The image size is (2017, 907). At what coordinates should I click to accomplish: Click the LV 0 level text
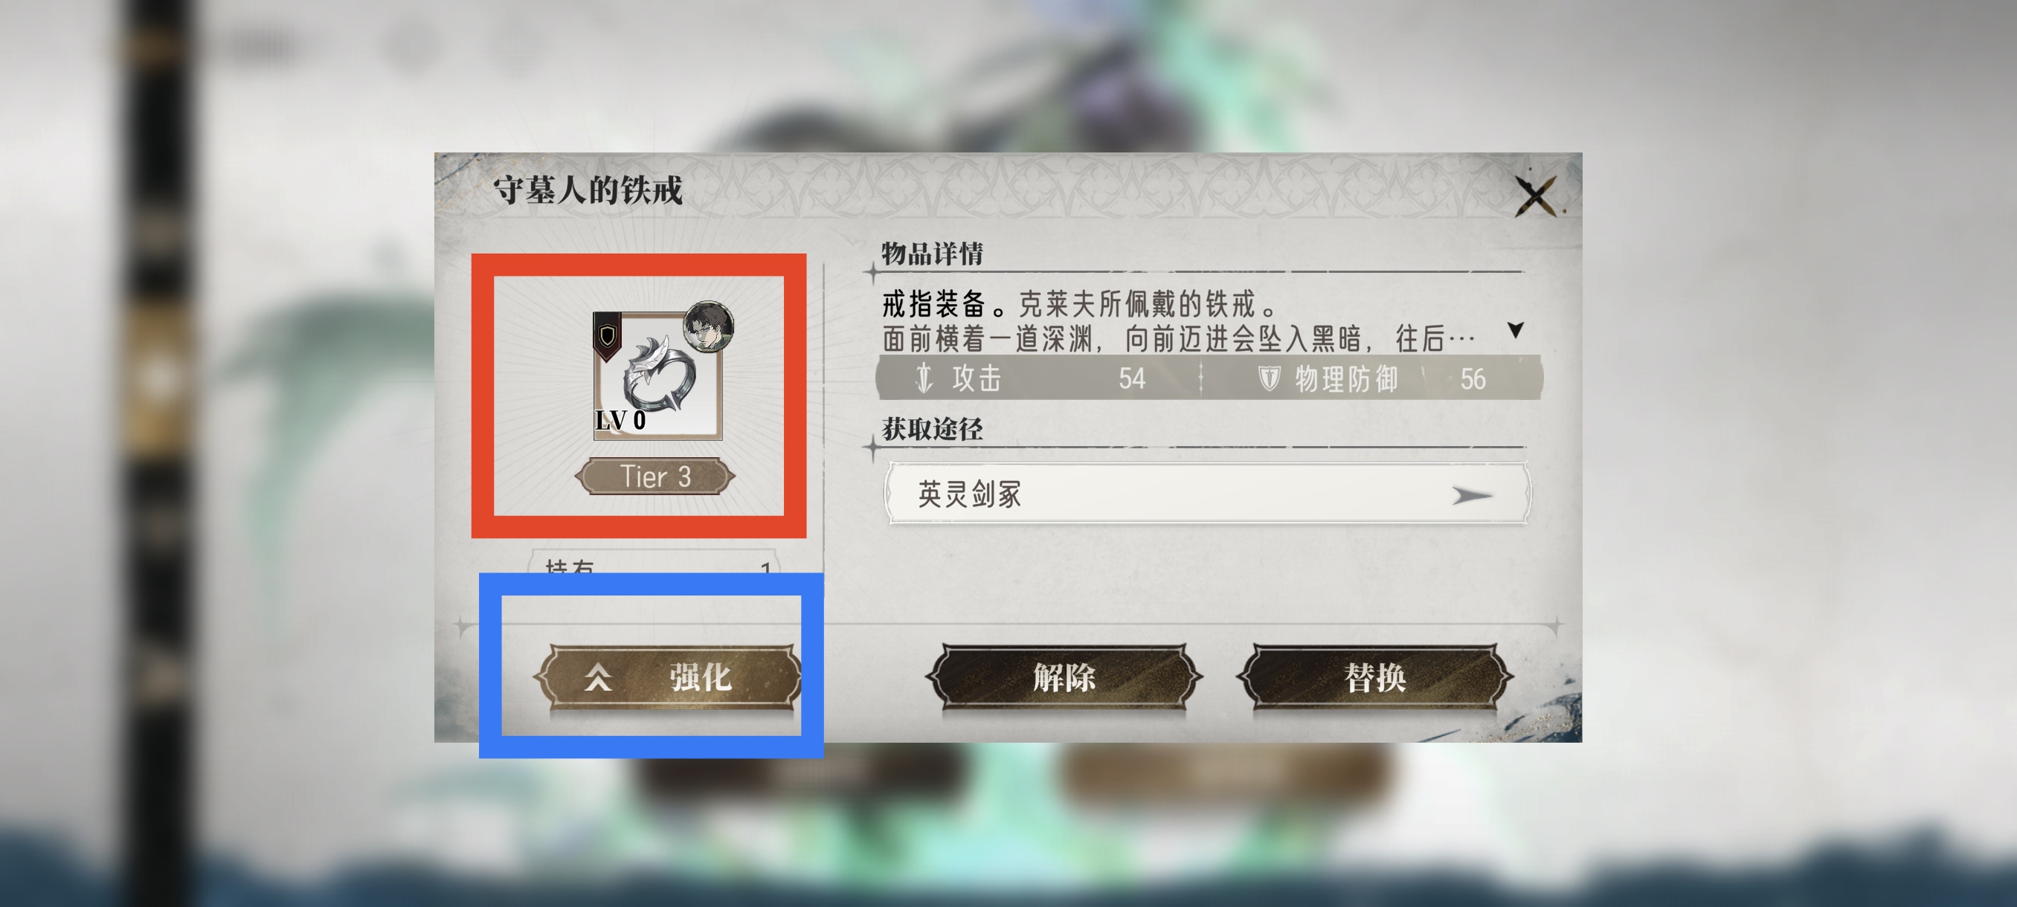tap(620, 420)
